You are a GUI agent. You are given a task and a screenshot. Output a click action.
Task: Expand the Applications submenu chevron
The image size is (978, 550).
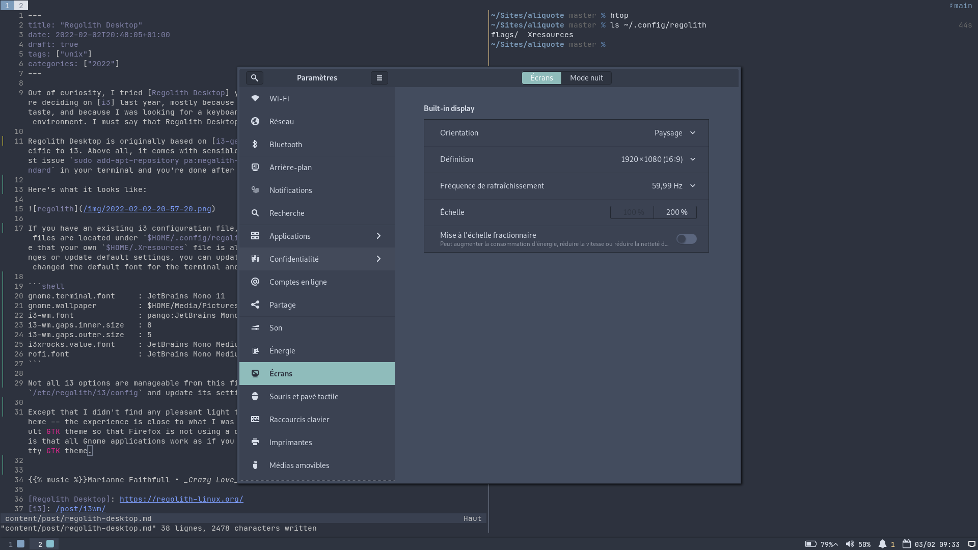(378, 236)
